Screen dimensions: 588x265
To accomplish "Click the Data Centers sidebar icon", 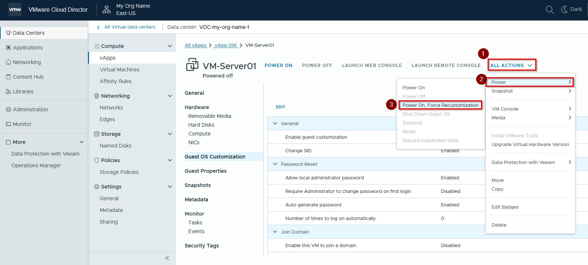I will (8, 33).
